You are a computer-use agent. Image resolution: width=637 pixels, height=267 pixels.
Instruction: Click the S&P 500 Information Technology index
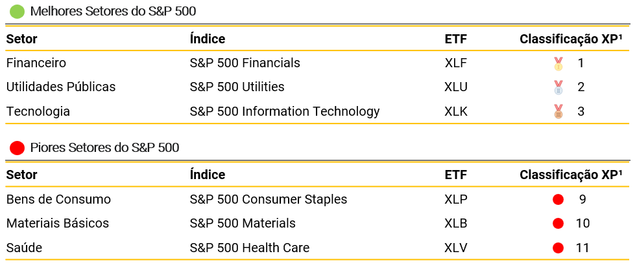coord(284,111)
